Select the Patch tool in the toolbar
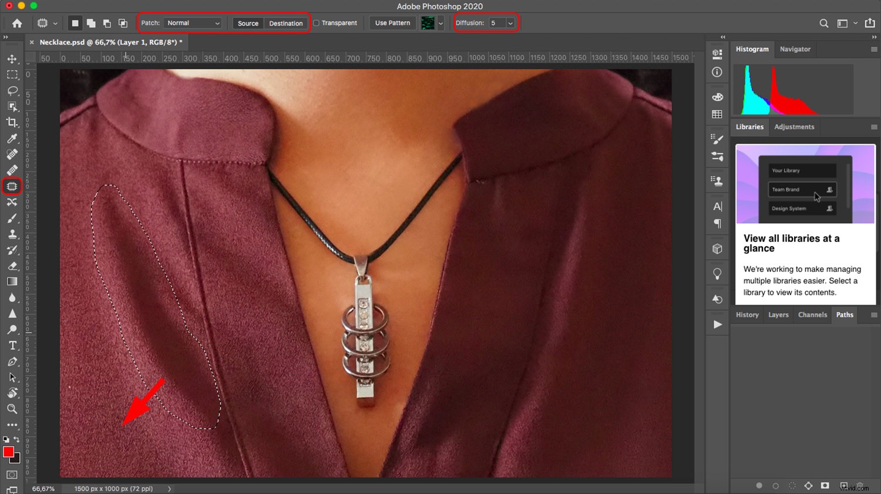881x494 pixels. coord(13,186)
